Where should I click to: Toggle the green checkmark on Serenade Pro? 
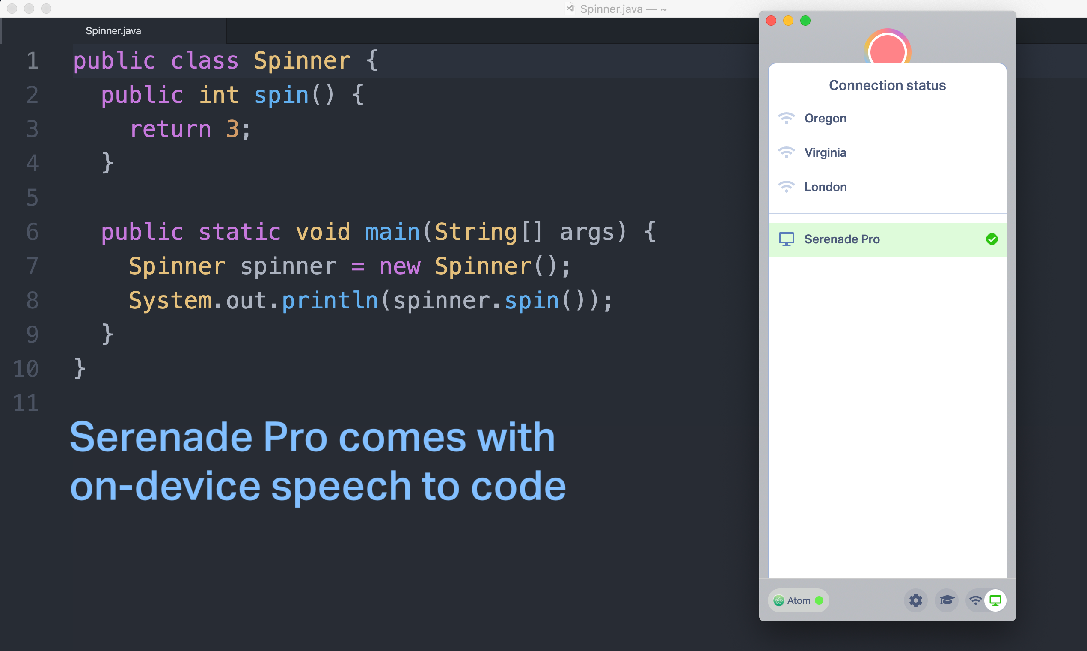(x=992, y=239)
